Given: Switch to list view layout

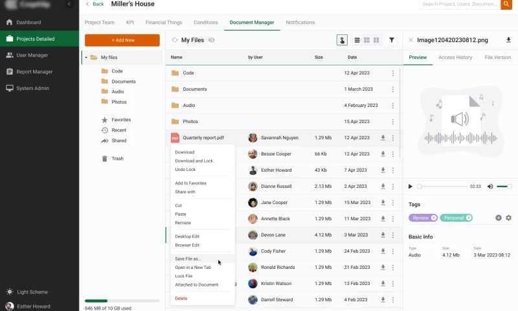Looking at the screenshot, I should (x=357, y=40).
